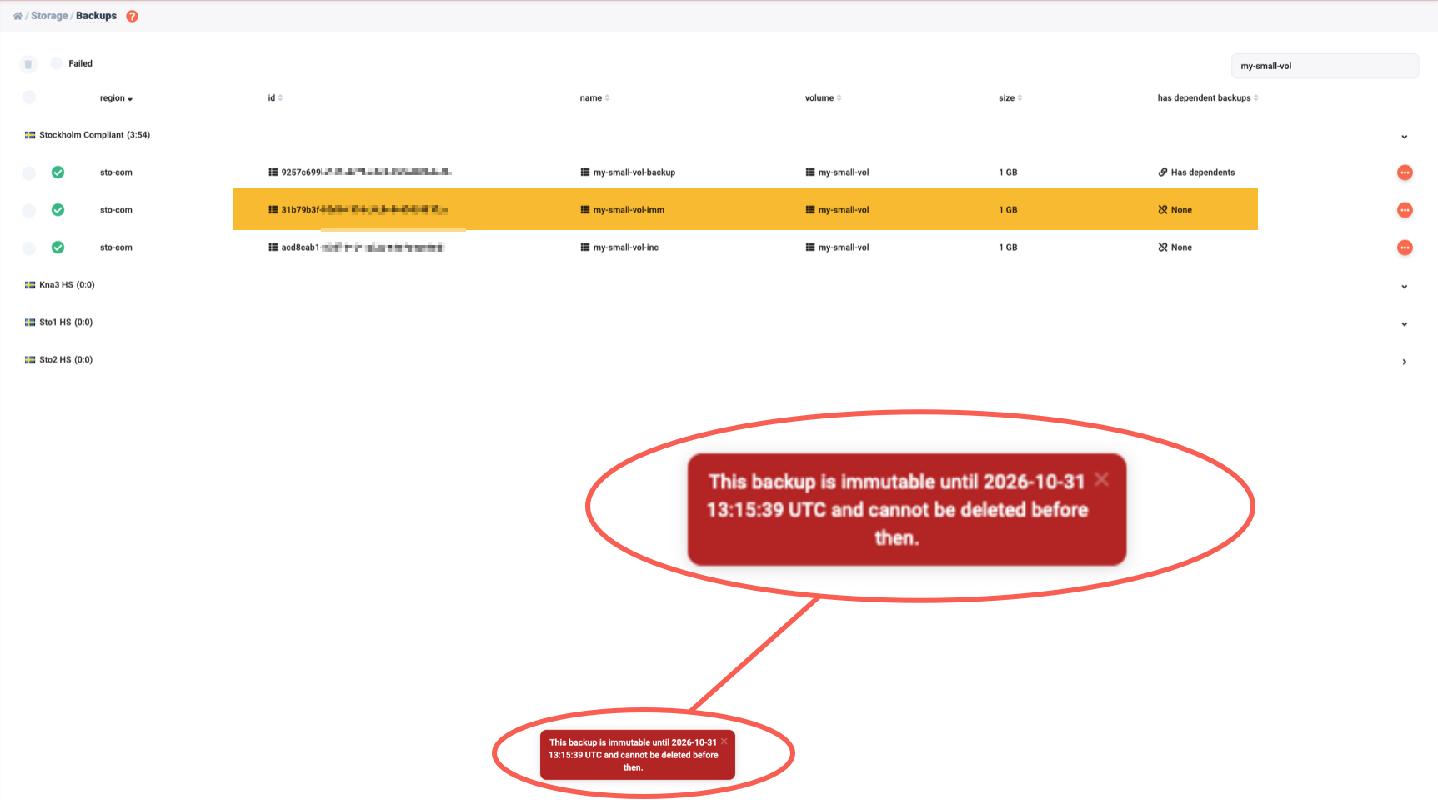Go to the home breadcrumb icon

click(18, 16)
